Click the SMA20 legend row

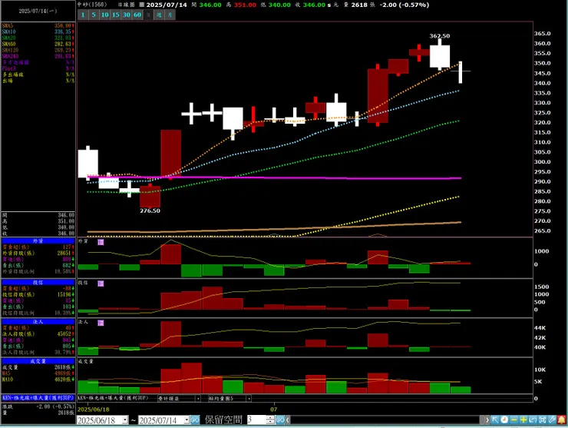click(x=38, y=38)
